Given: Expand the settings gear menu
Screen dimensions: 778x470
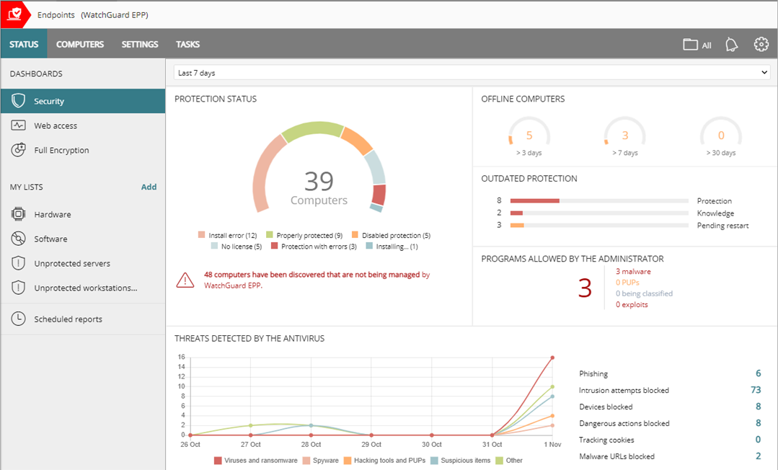Looking at the screenshot, I should coord(761,44).
